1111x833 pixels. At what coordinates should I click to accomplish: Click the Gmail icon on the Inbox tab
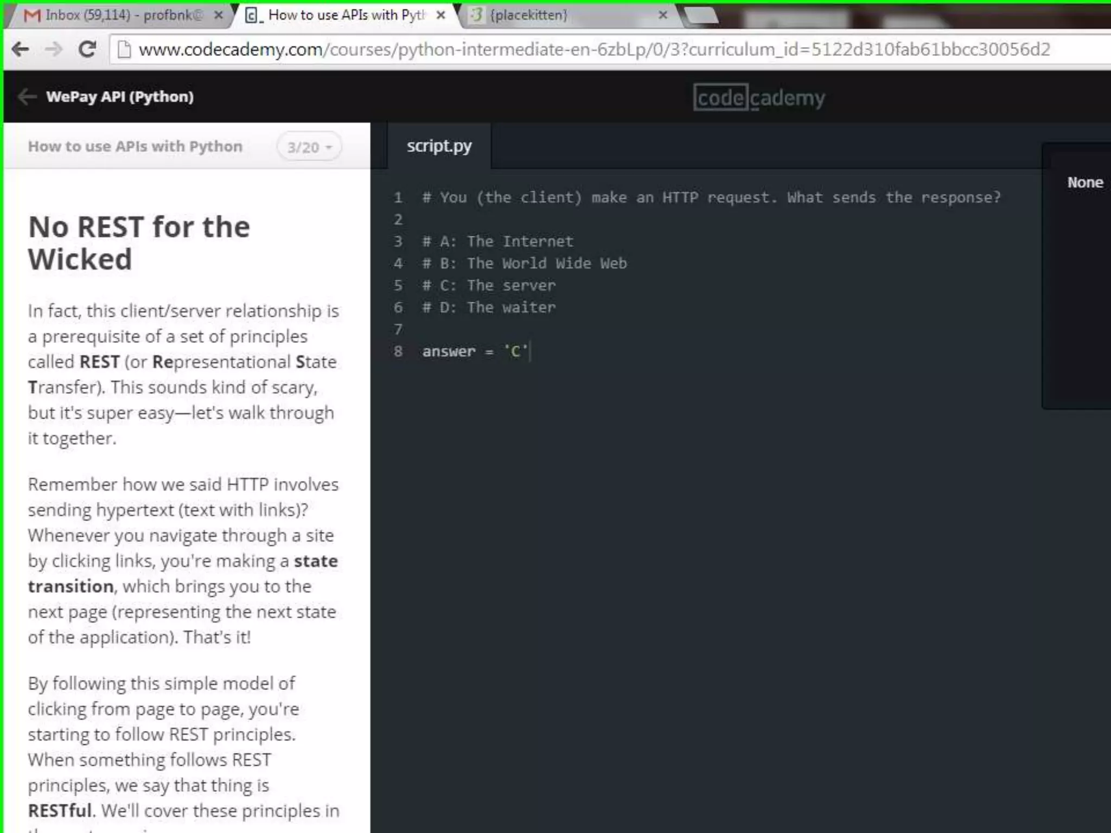click(33, 15)
